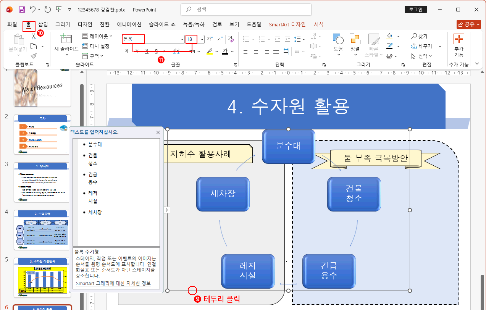This screenshot has height=310, width=486.
Task: Open the 삽입 ribbon tab
Action: [43, 24]
